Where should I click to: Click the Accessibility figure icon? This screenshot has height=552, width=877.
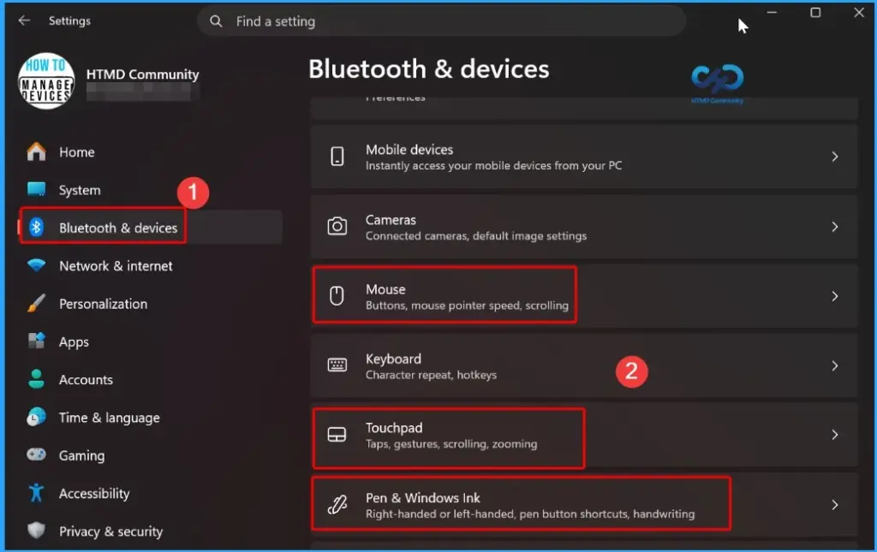pyautogui.click(x=36, y=492)
